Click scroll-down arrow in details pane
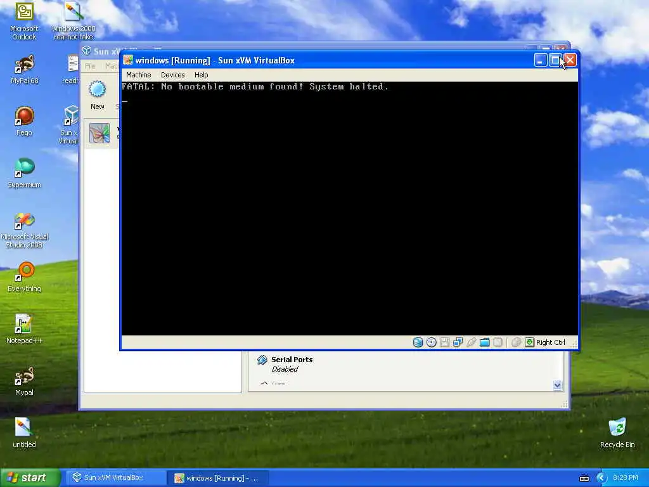The image size is (649, 487). coord(558,386)
